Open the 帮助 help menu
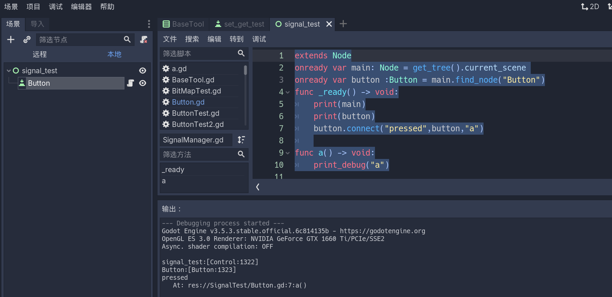The height and width of the screenshot is (297, 612). click(107, 6)
